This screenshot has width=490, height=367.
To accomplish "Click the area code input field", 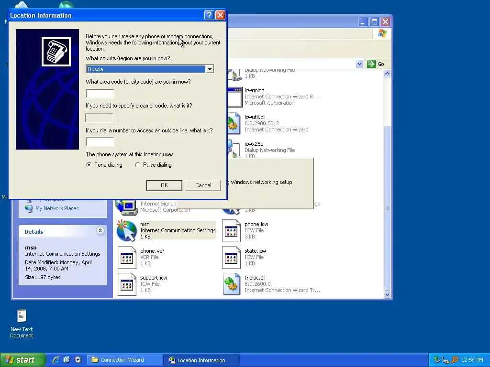I will pos(100,94).
